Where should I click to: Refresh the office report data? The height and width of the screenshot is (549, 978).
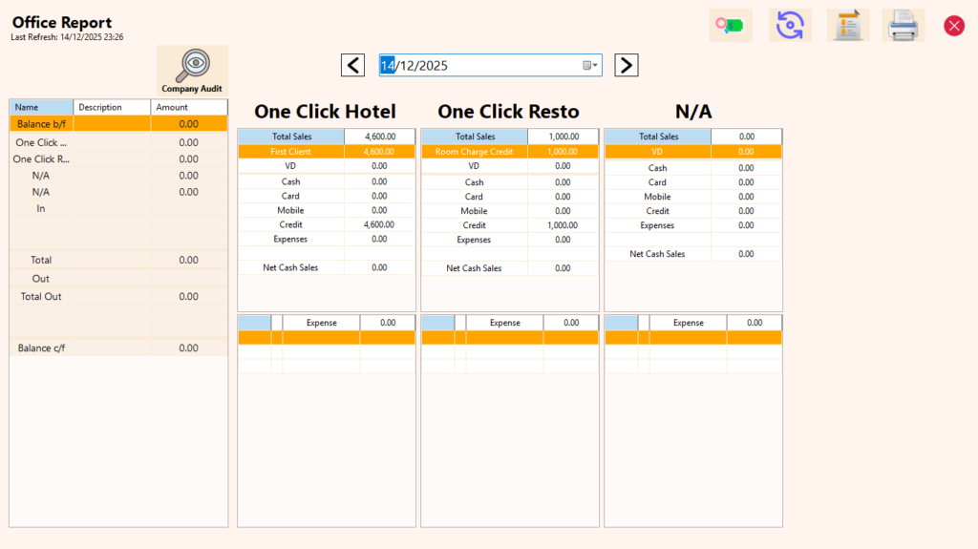pos(790,25)
